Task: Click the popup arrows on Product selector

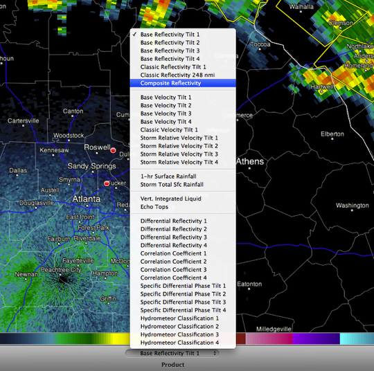Action: (215, 353)
